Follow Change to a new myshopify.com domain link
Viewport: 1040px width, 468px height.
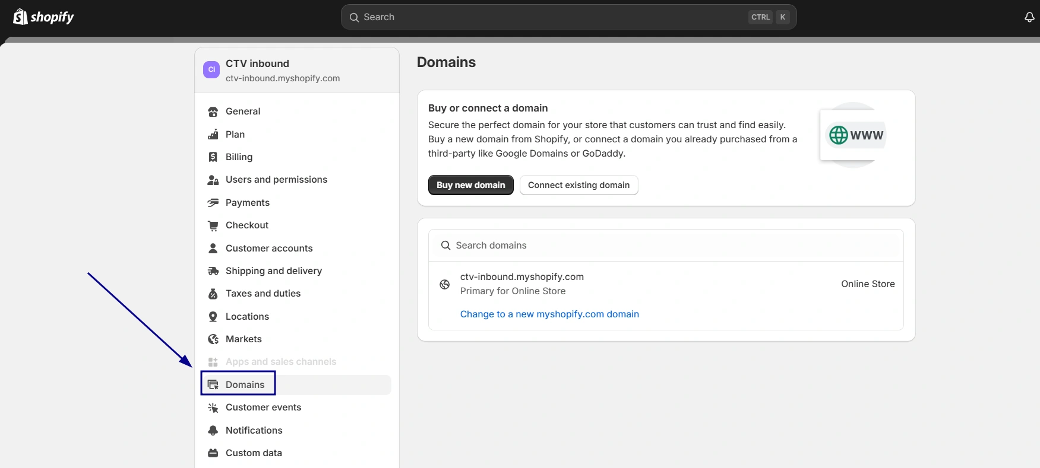[x=549, y=314]
